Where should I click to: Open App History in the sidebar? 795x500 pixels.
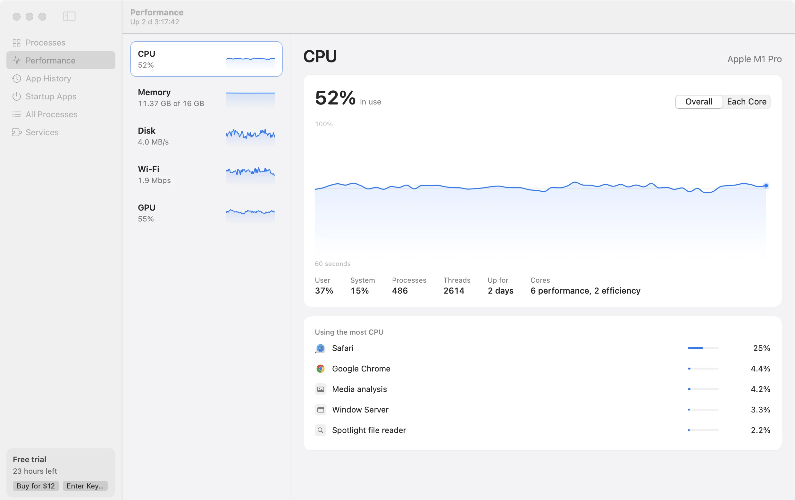(x=61, y=79)
